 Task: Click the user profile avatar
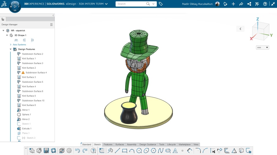pos(217,4)
